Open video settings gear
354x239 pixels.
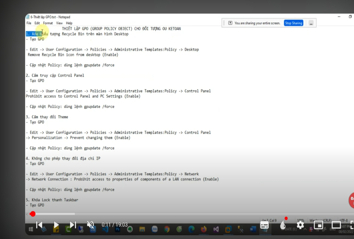300,225
